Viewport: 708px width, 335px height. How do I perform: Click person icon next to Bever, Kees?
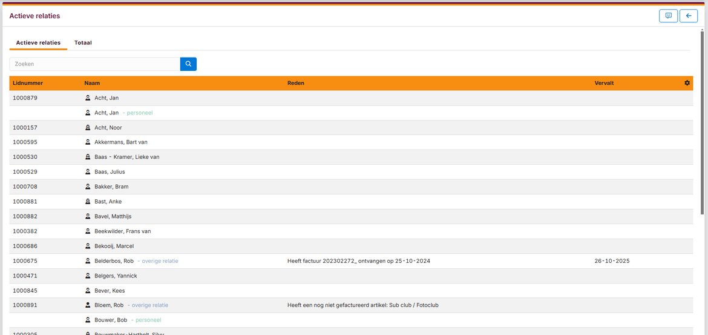(88, 291)
